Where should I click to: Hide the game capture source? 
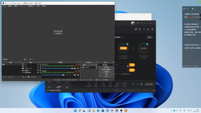click(38, 71)
